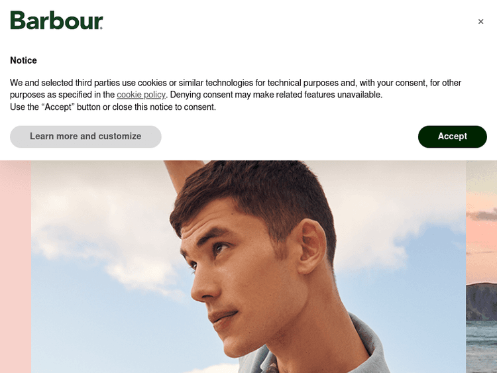The width and height of the screenshot is (497, 373).
Task: Click the Barbour logo
Action: point(57,21)
